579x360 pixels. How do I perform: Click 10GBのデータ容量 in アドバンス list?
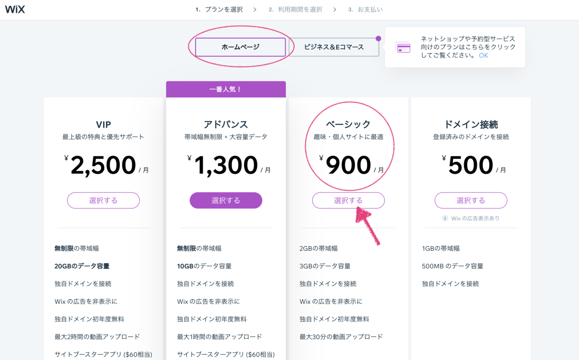205,266
